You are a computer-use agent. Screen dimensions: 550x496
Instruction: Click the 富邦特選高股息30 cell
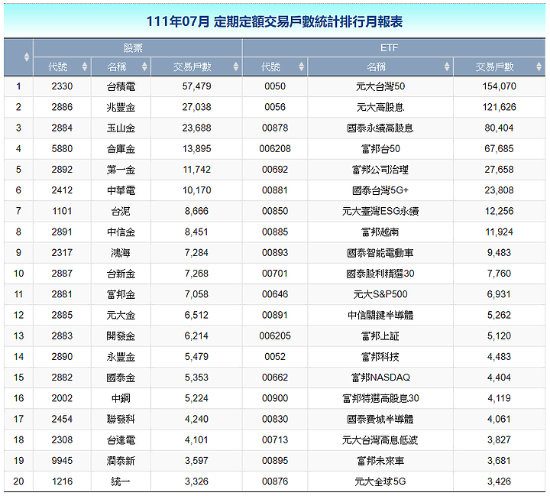(380, 398)
